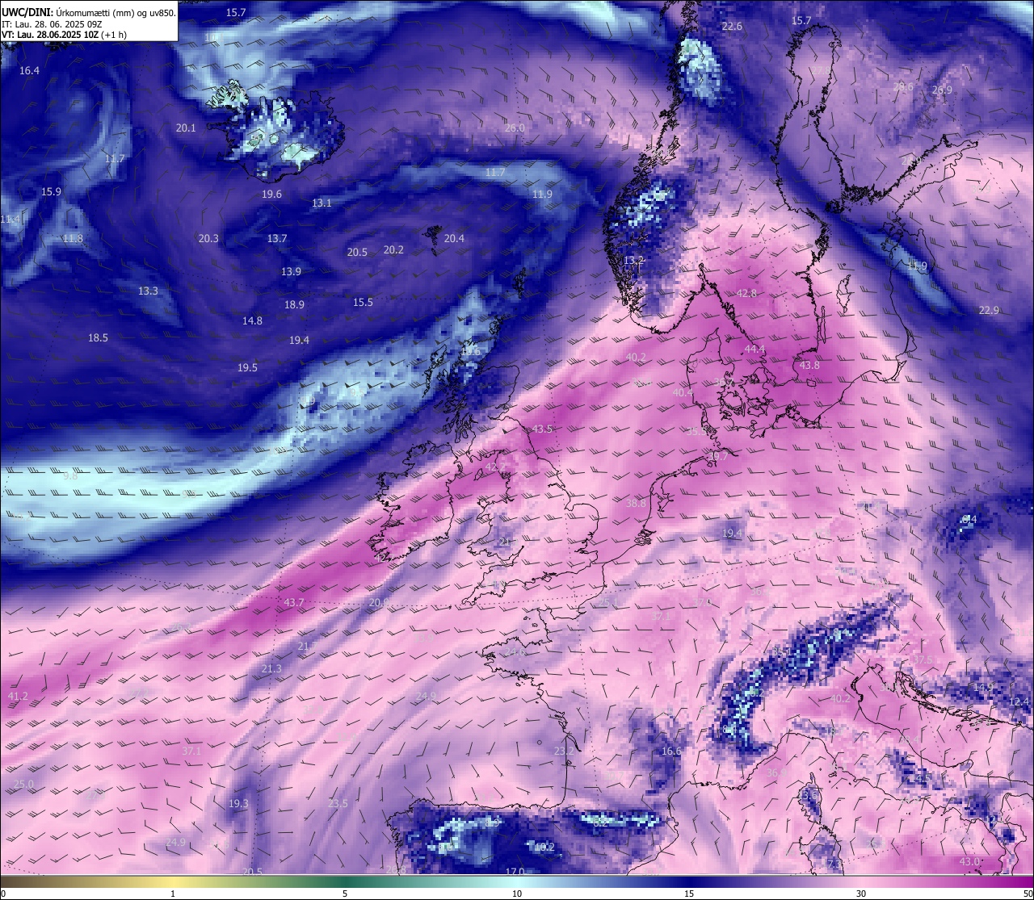Click the 13.3 map value

pos(148,291)
